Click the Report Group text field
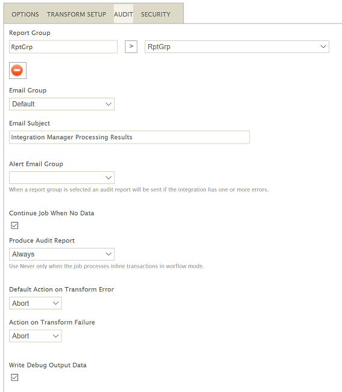 (x=63, y=47)
